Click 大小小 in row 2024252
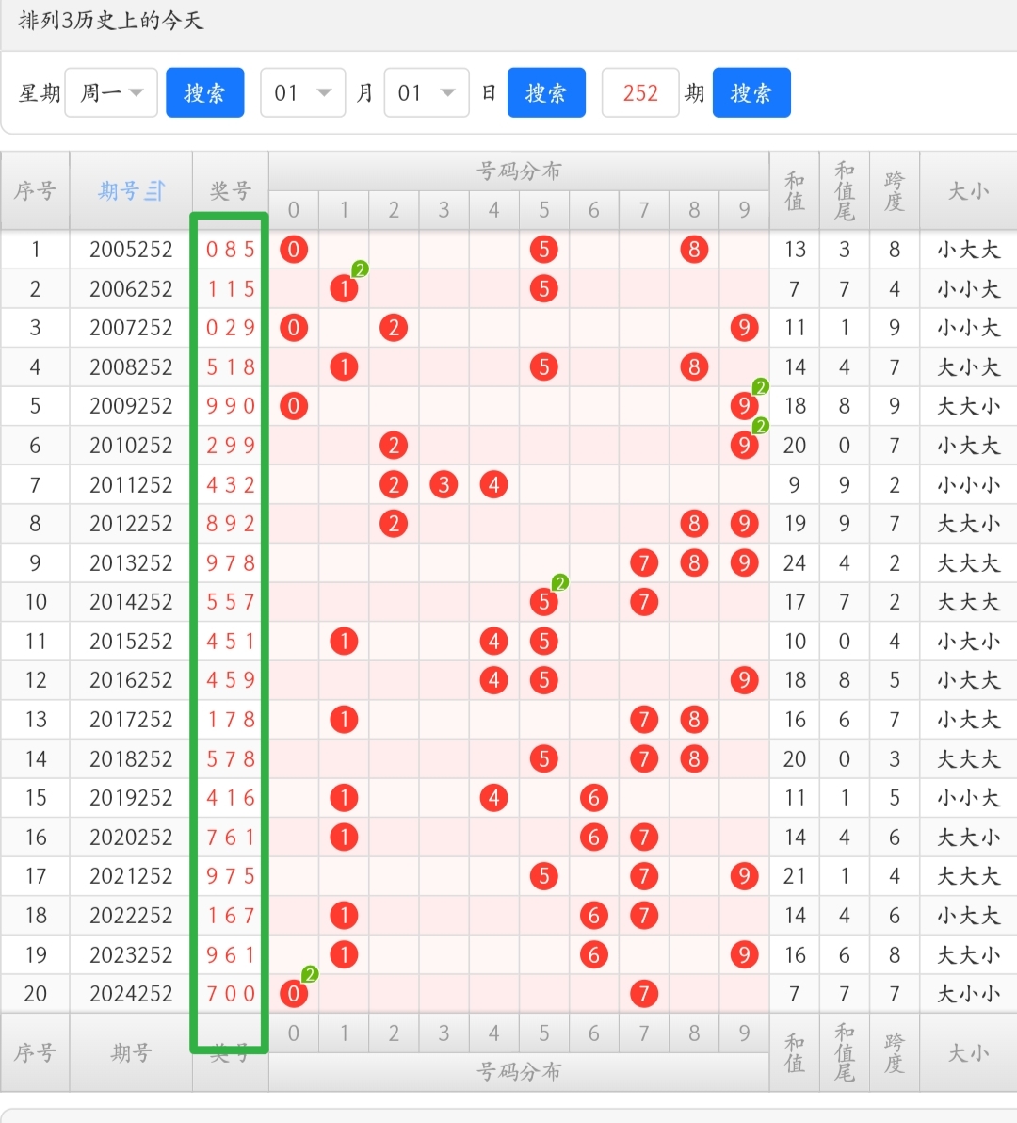The width and height of the screenshot is (1017, 1123). (x=968, y=993)
